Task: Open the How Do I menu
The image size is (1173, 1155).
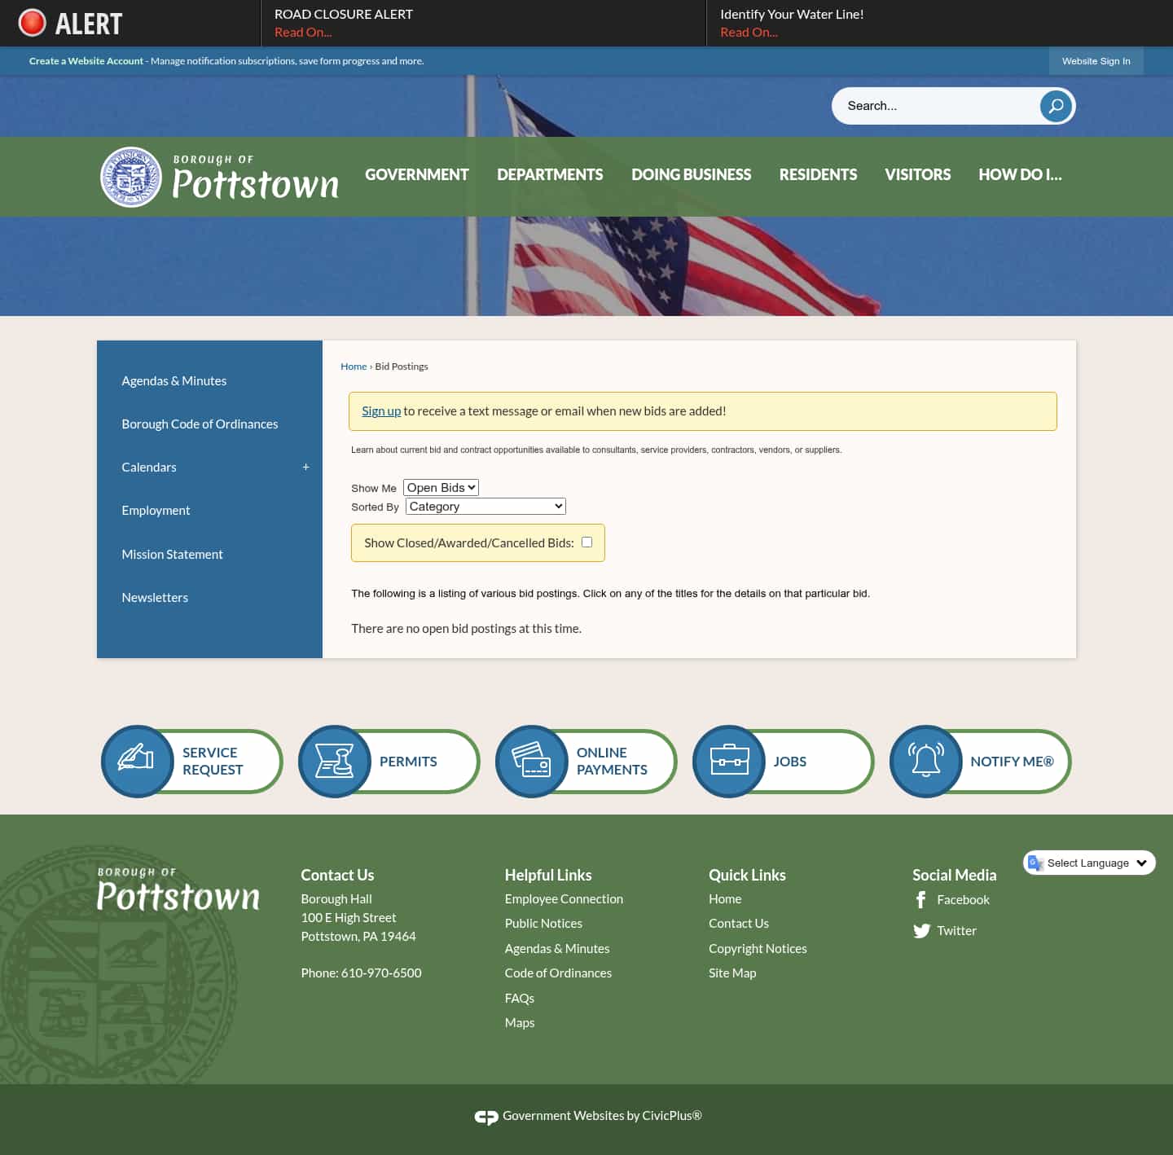Action: click(x=1020, y=174)
